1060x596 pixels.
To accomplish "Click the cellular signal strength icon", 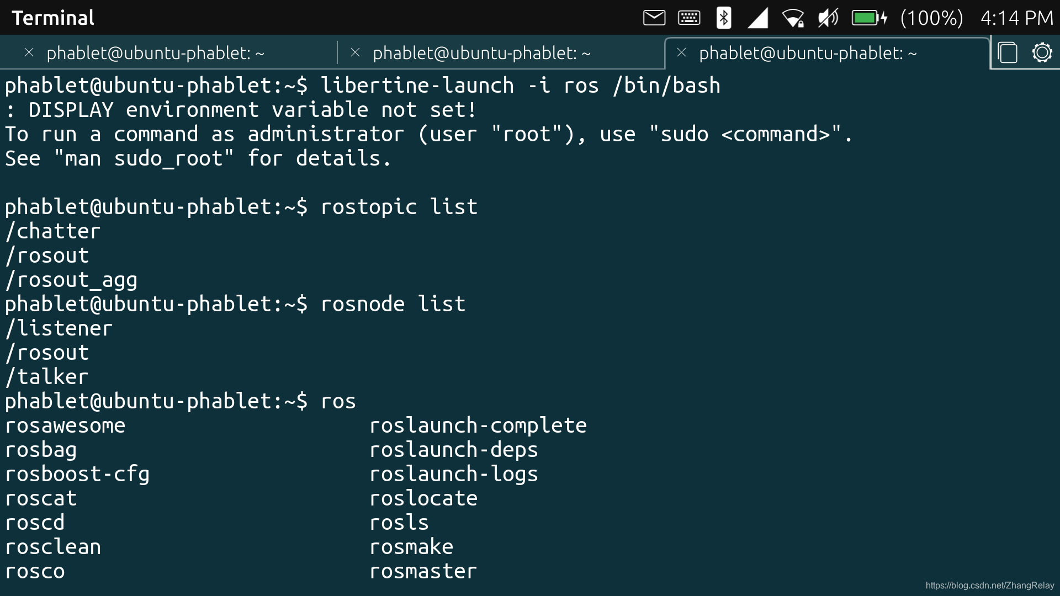I will (x=758, y=18).
